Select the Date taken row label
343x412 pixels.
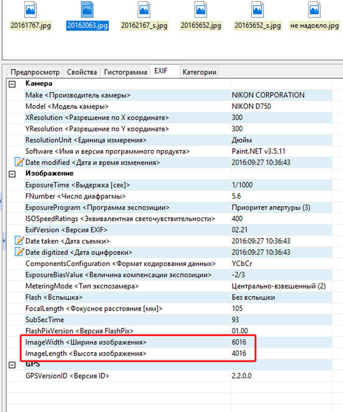pos(68,241)
